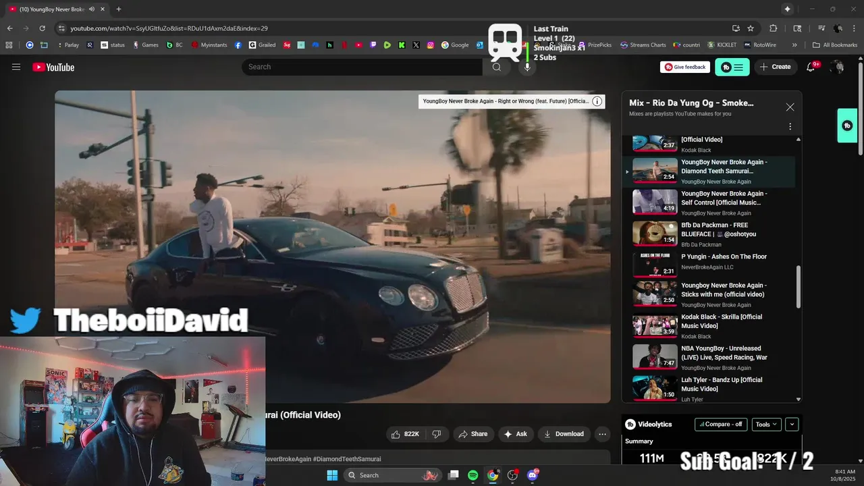Open Task View on taskbar
This screenshot has width=864, height=486.
point(454,475)
